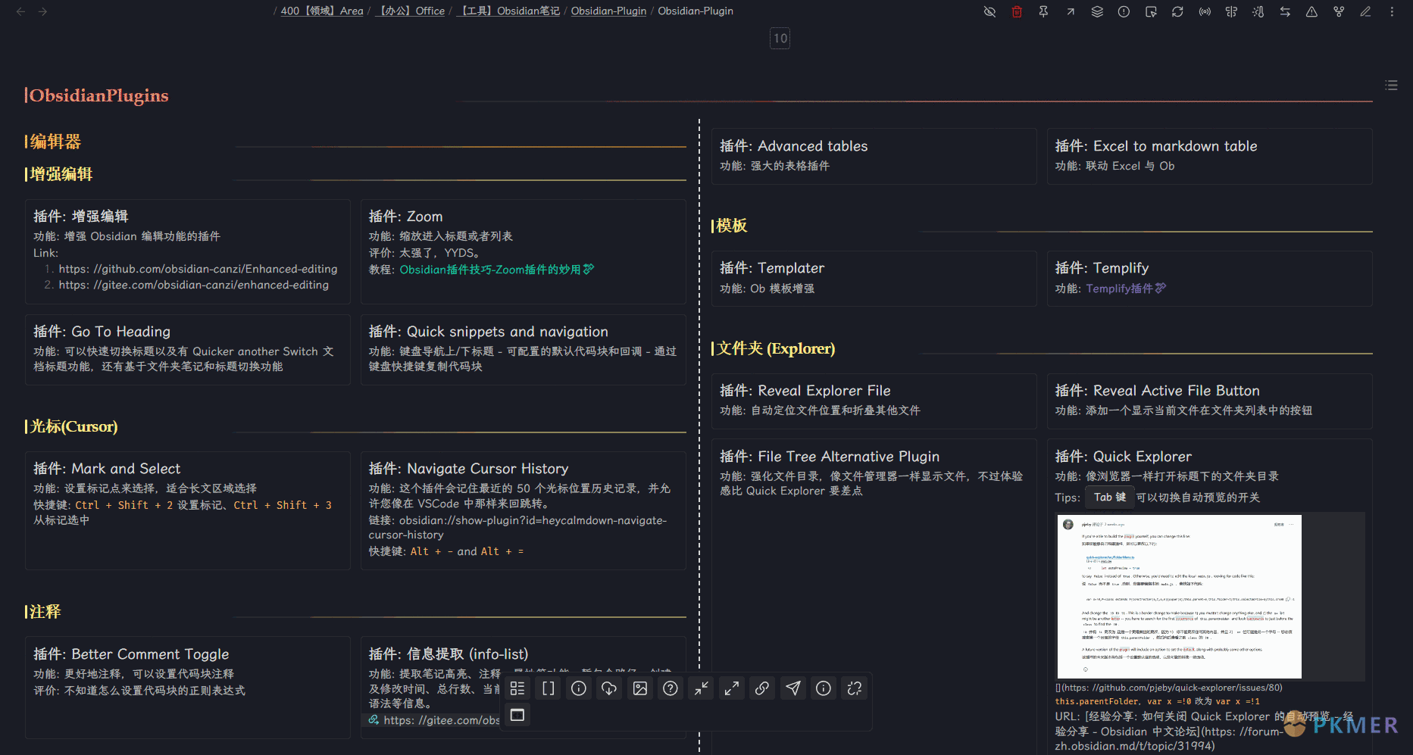
Task: Navigate forward with right arrow
Action: tap(42, 11)
